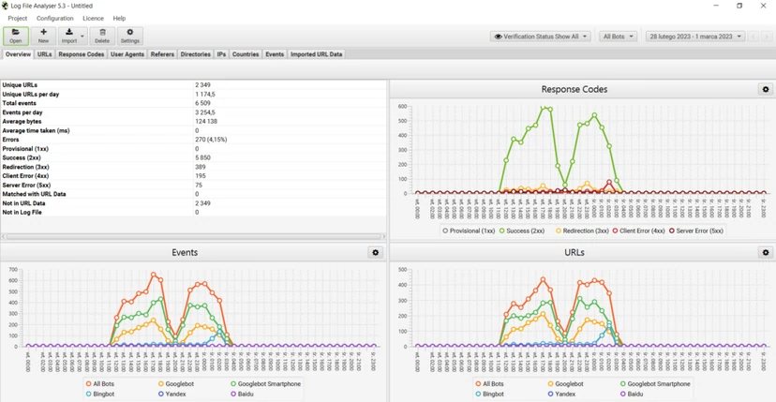Switch to the URLs tab

click(x=45, y=54)
